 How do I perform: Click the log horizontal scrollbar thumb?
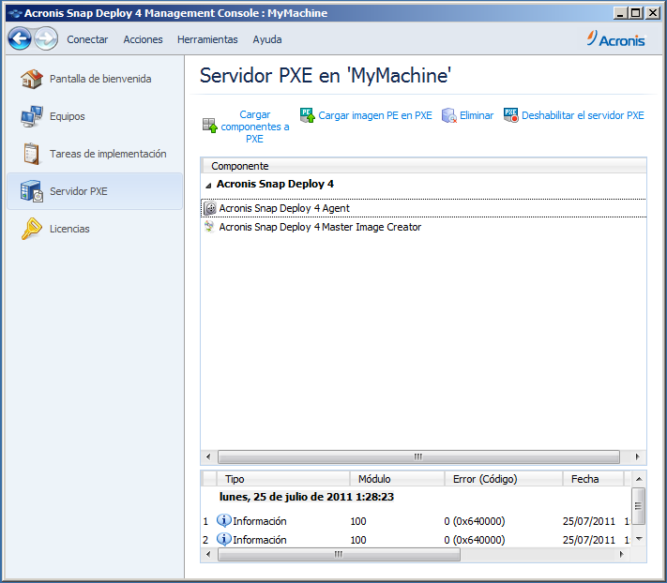(x=339, y=554)
